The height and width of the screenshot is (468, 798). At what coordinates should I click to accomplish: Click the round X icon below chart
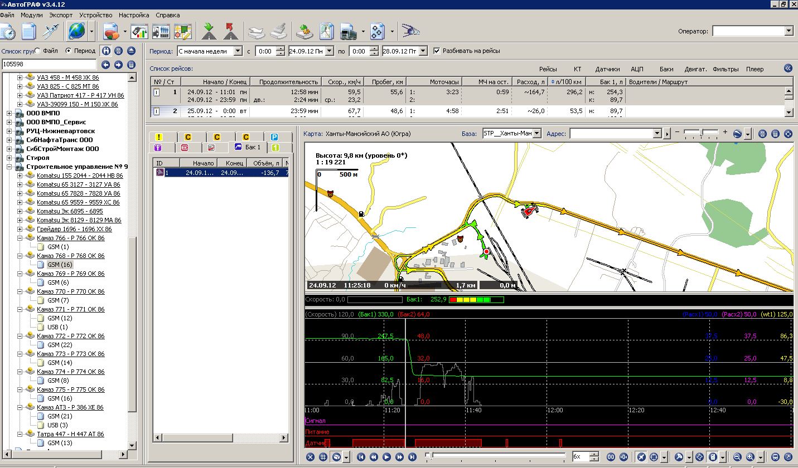click(x=311, y=457)
